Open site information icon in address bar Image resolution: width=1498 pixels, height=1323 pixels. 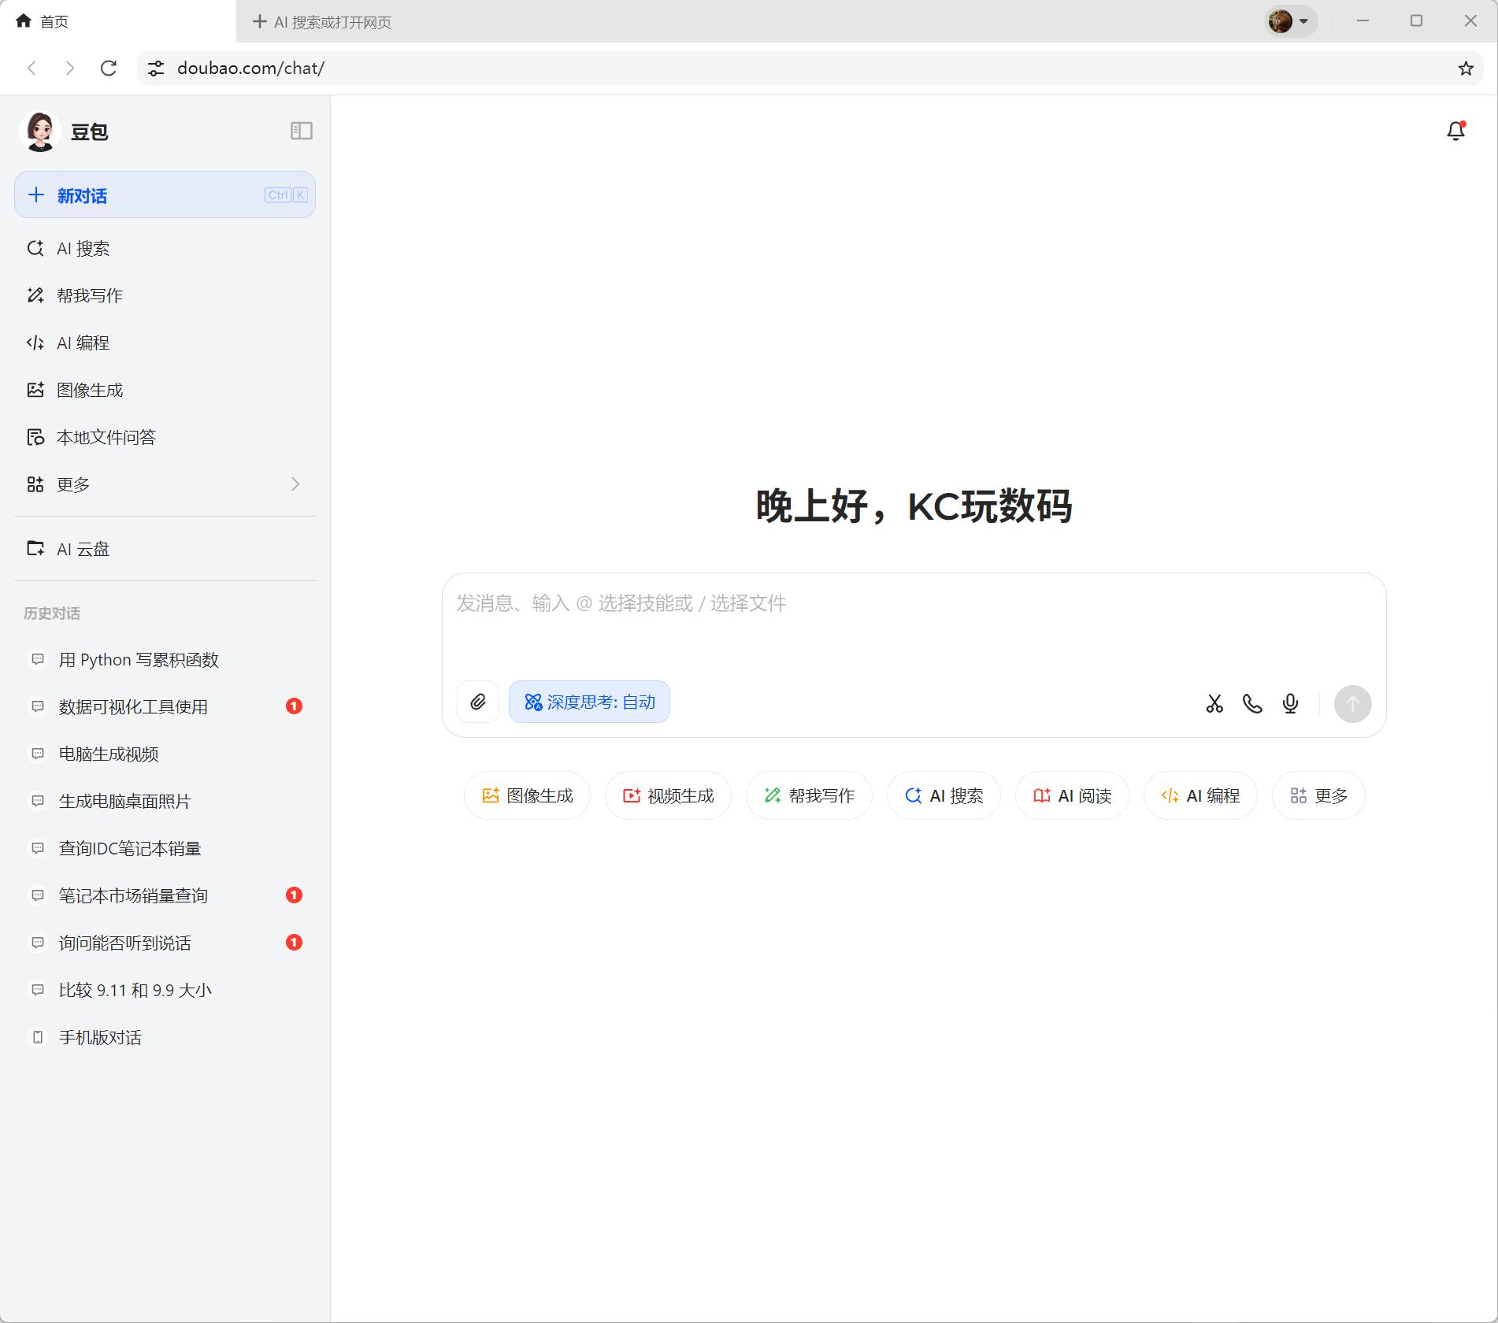[156, 69]
